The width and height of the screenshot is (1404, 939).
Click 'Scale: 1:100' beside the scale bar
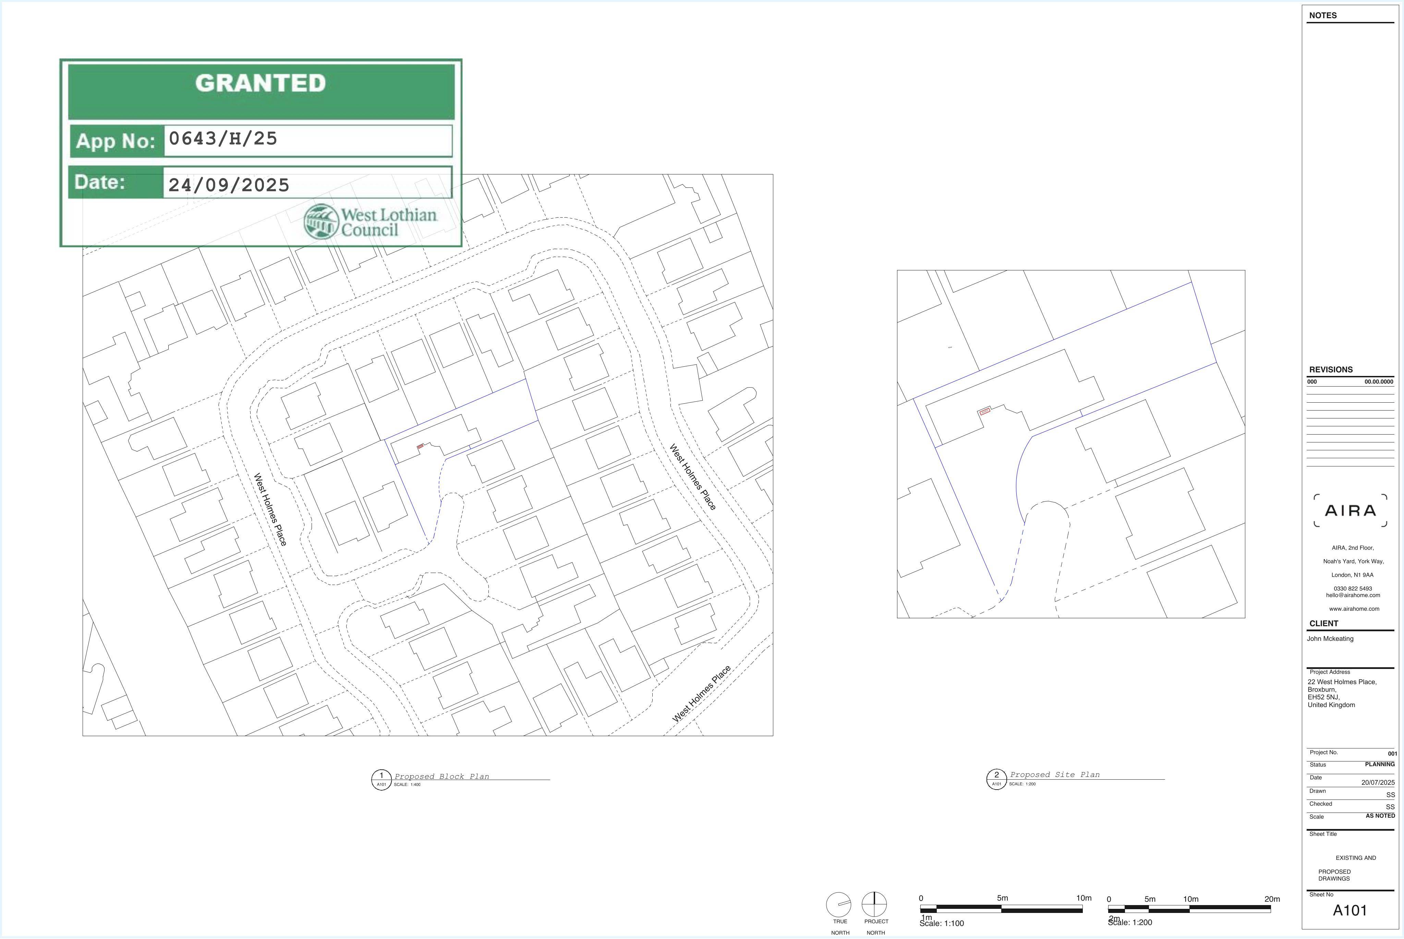(942, 924)
